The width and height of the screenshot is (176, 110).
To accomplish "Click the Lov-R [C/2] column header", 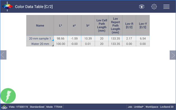I will coord(129,26).
